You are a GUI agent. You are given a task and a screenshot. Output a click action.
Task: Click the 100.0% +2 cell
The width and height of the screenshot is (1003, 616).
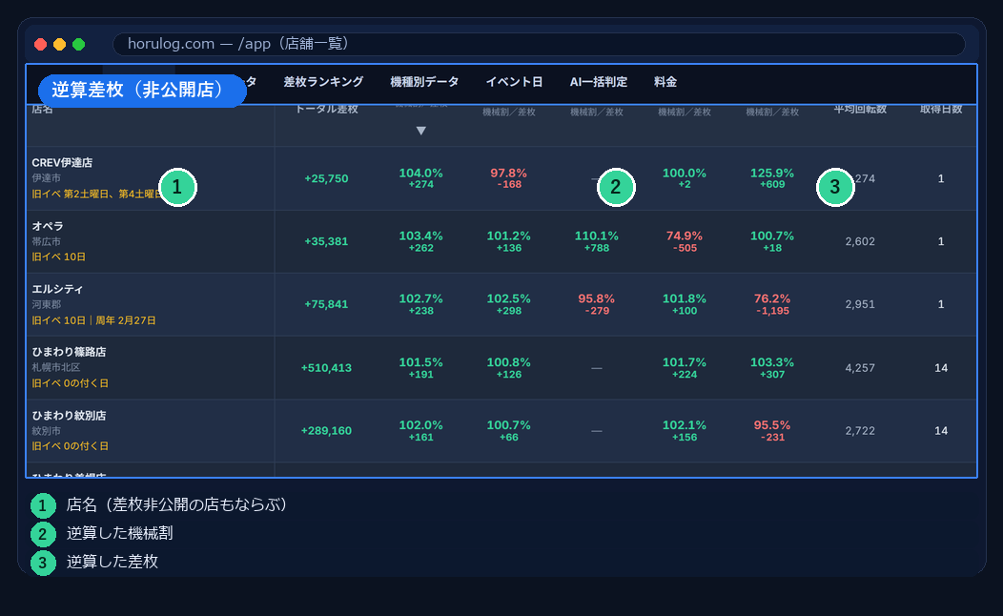[x=685, y=178]
